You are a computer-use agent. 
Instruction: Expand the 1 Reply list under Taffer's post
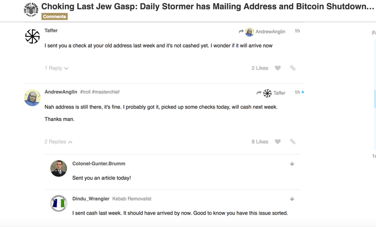pos(56,68)
